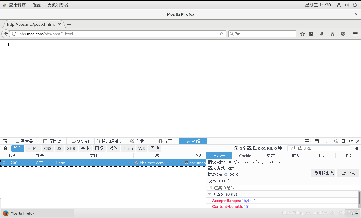Filter requests by 其他
The width and height of the screenshot is (361, 218).
tap(155, 148)
